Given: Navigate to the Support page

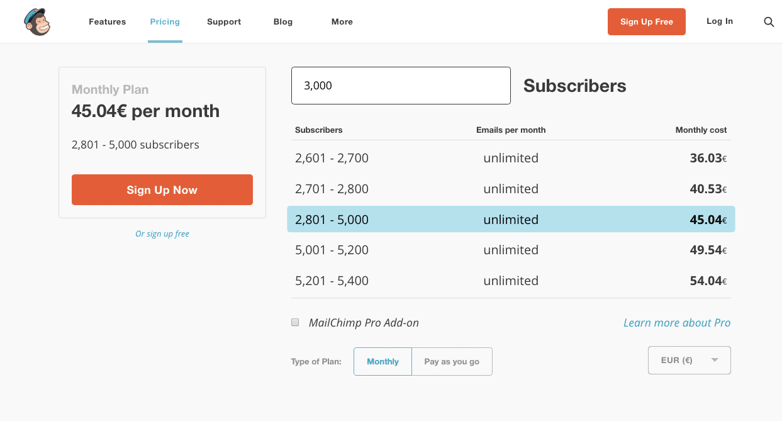Looking at the screenshot, I should pyautogui.click(x=224, y=22).
